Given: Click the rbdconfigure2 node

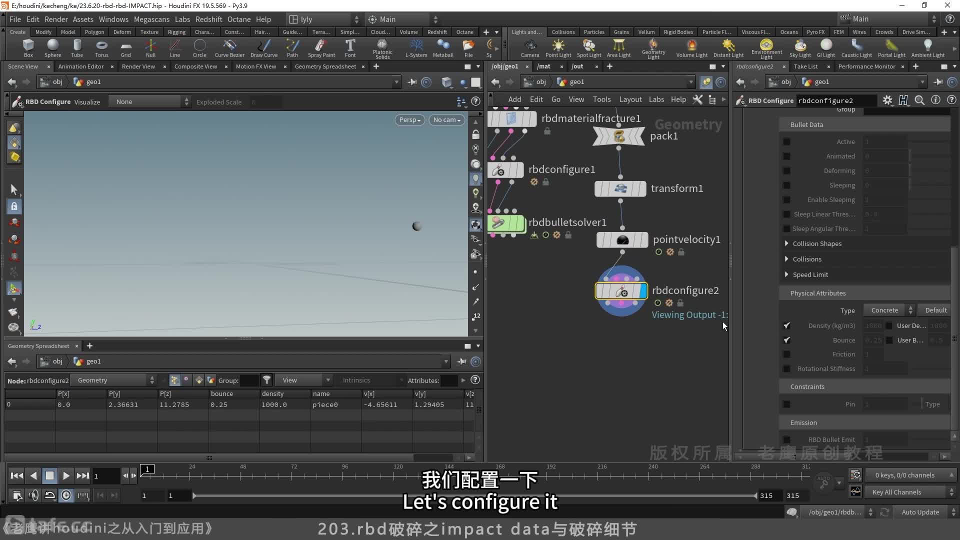Looking at the screenshot, I should (x=621, y=291).
